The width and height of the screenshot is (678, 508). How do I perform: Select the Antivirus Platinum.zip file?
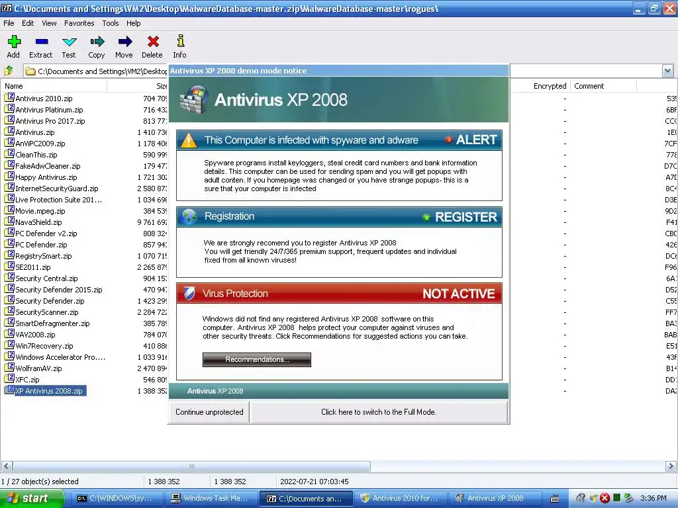pos(49,110)
